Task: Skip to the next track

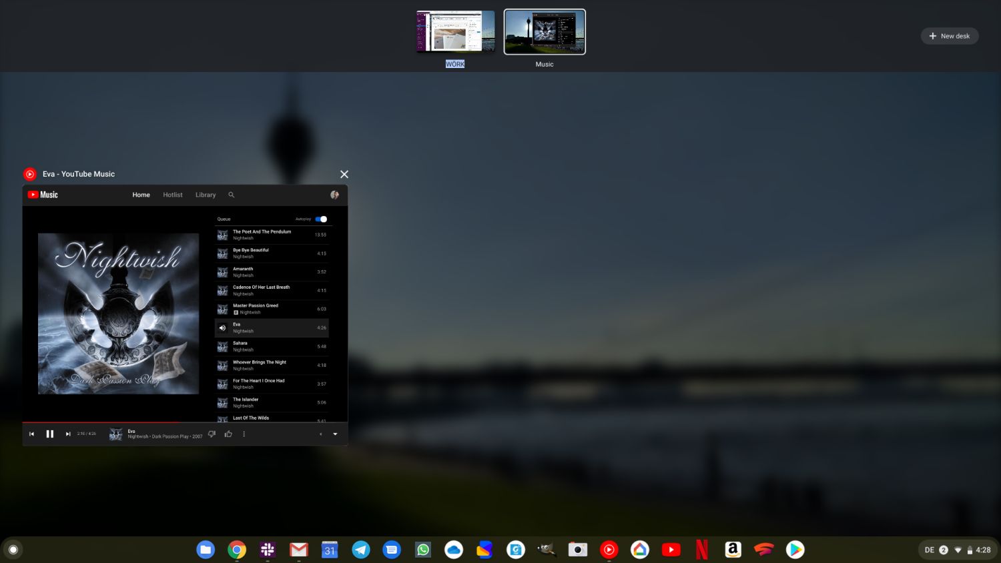Action: 68,434
